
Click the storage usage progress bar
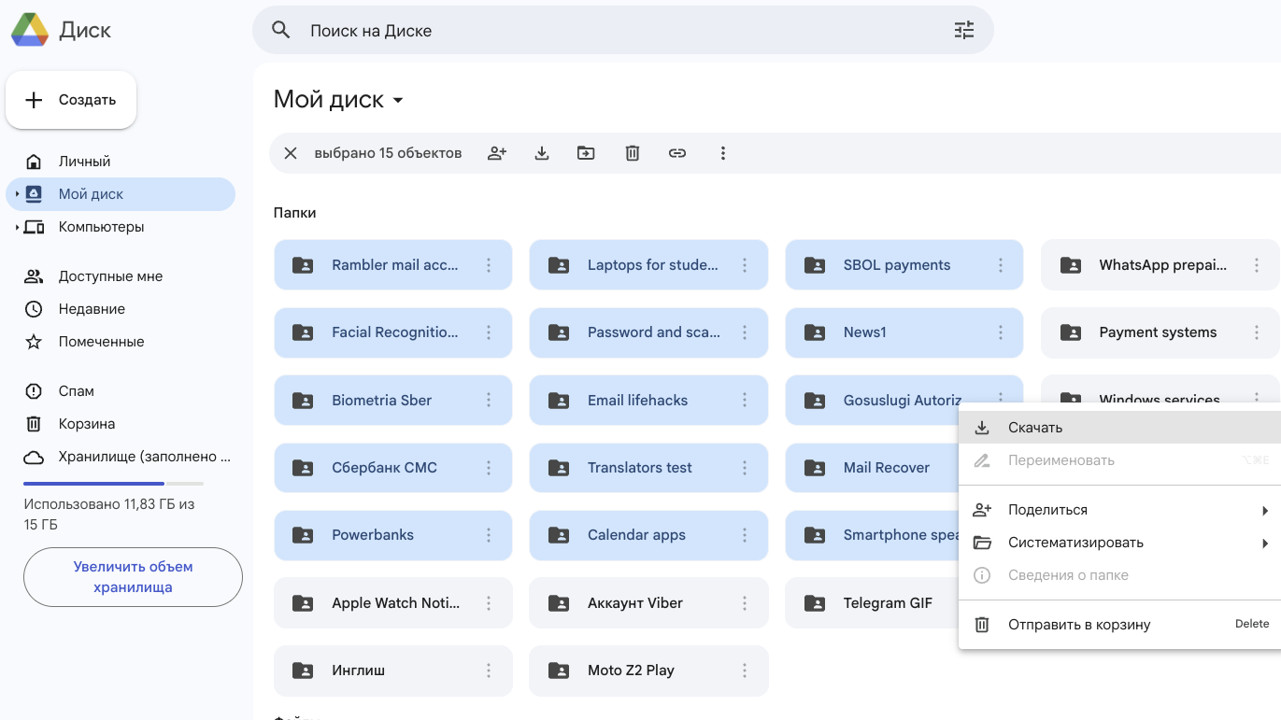tap(113, 484)
